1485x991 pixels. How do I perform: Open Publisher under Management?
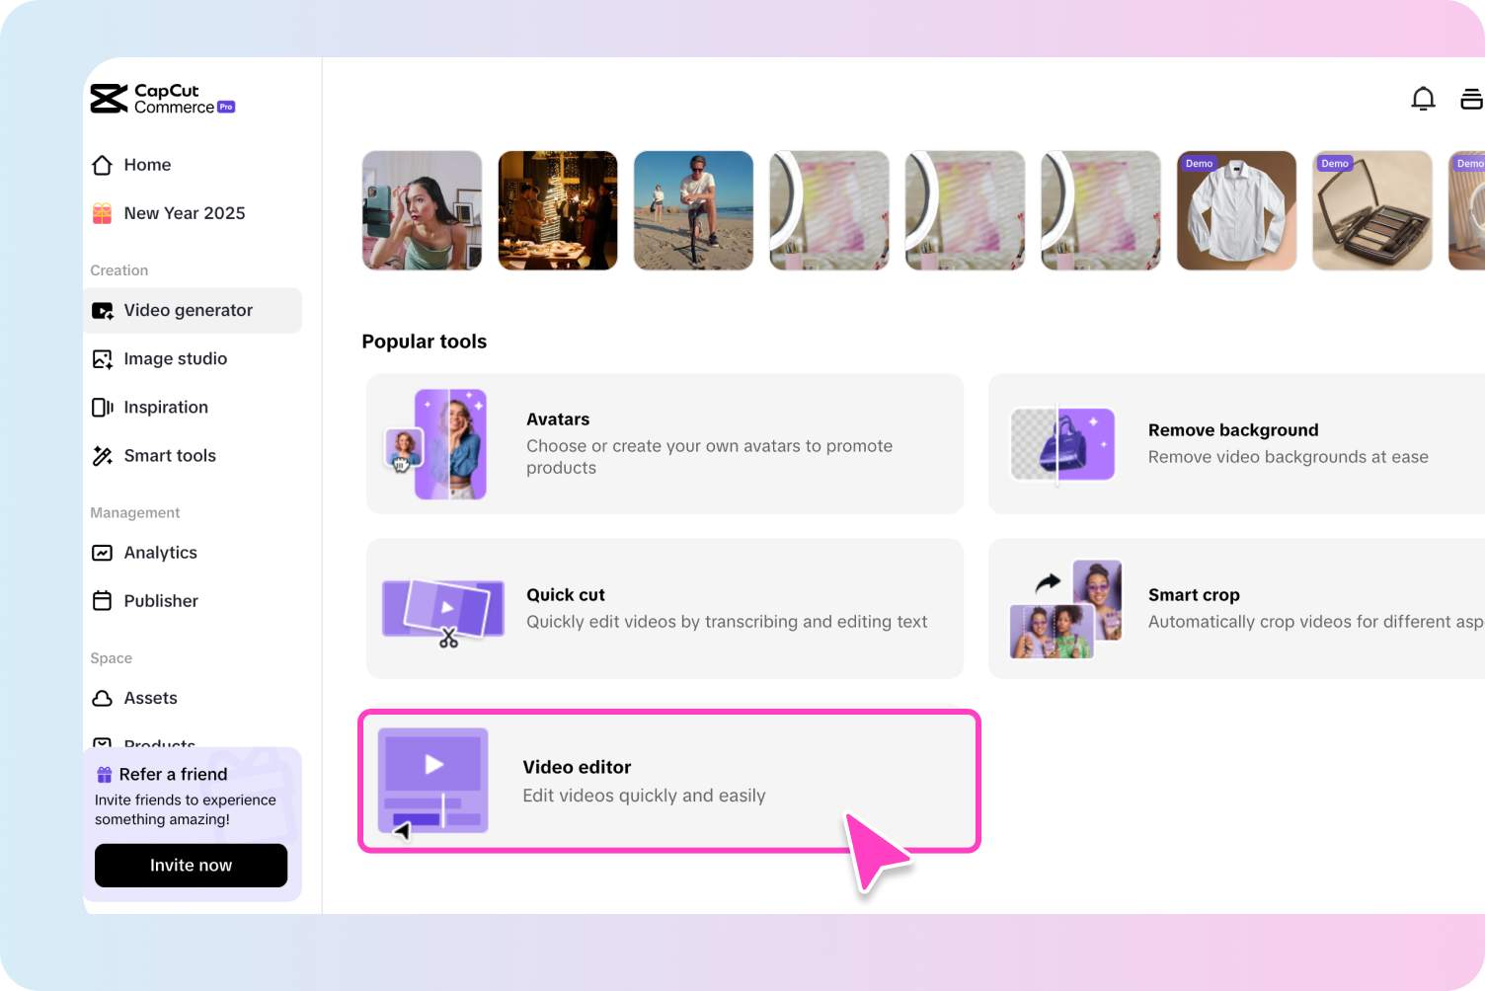(161, 601)
